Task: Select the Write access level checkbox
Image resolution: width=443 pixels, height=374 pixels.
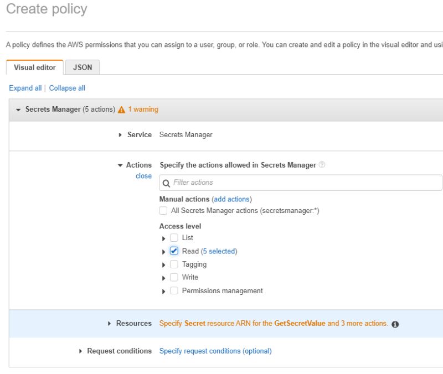Action: pyautogui.click(x=174, y=278)
